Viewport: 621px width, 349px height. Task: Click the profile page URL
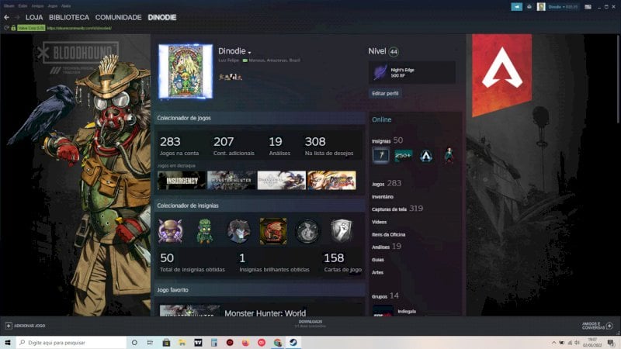pyautogui.click(x=79, y=28)
